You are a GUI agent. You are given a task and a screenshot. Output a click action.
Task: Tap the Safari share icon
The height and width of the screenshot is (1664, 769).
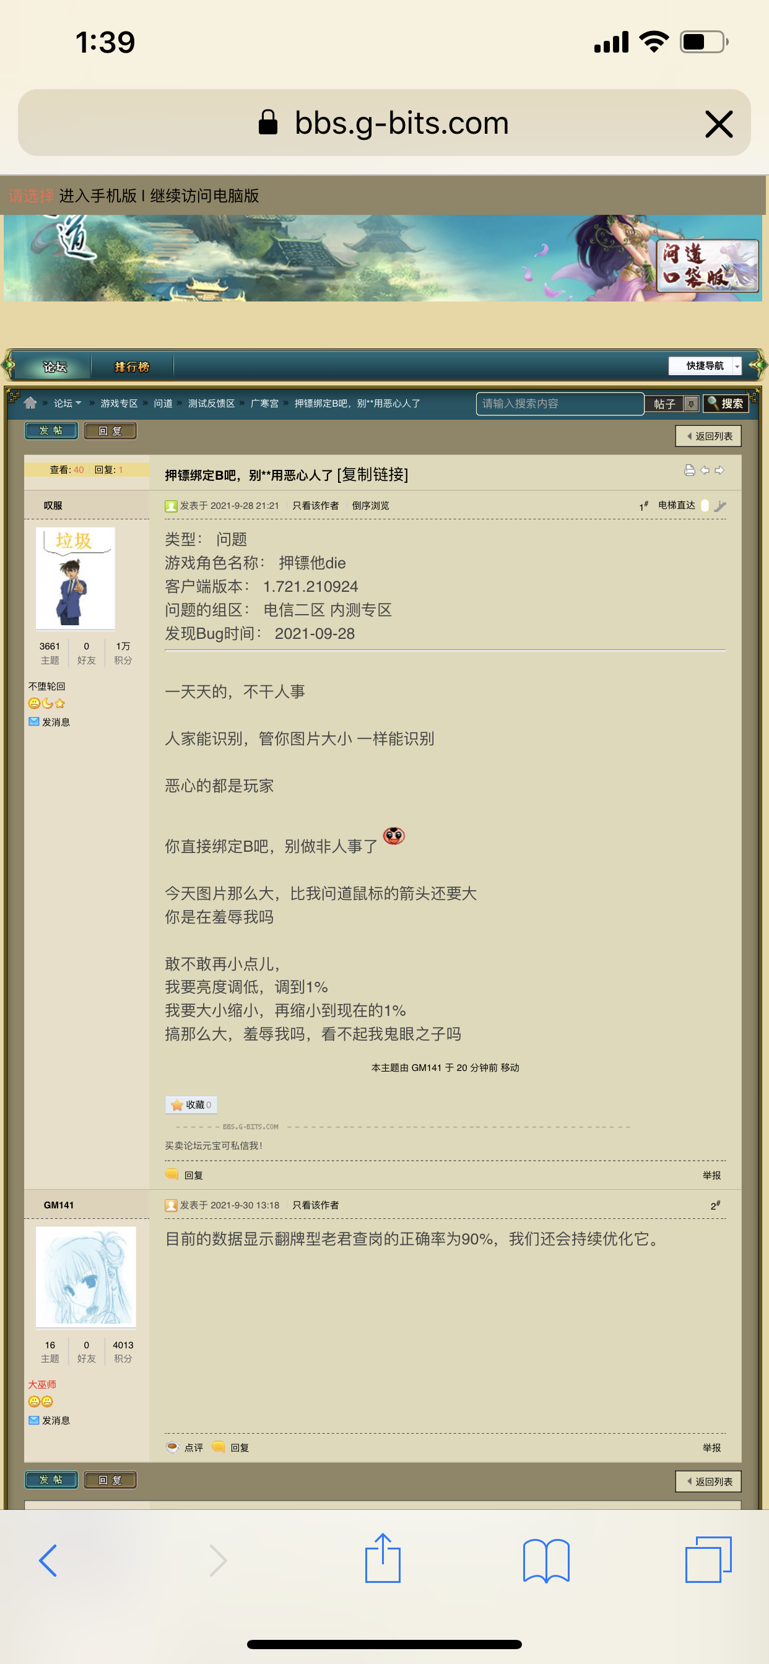tap(383, 1559)
